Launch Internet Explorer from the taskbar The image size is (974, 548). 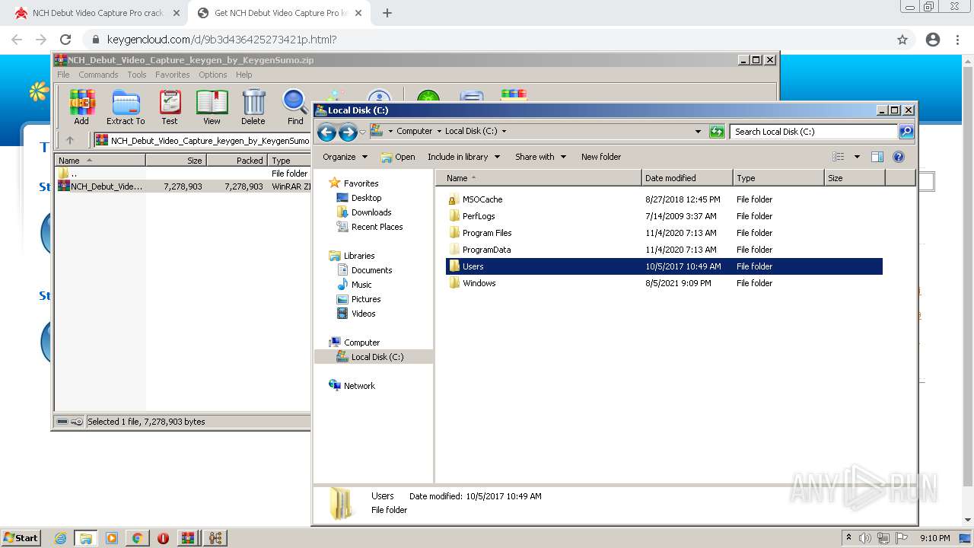click(x=60, y=538)
